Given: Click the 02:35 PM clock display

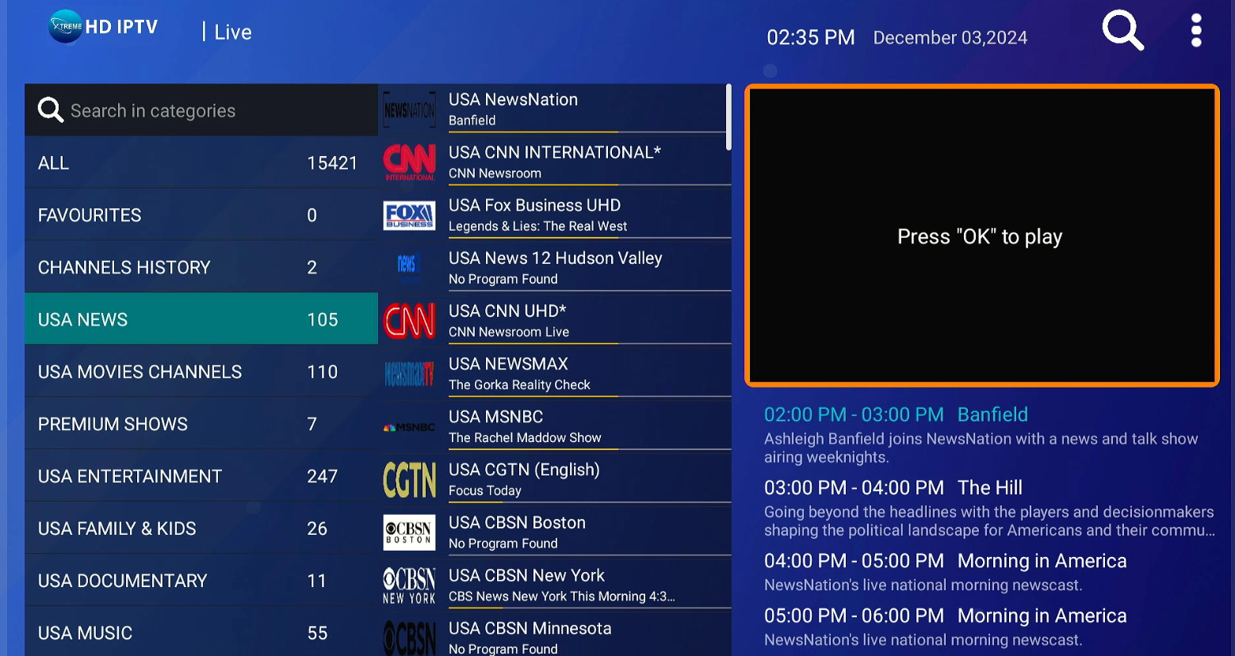Looking at the screenshot, I should pyautogui.click(x=810, y=37).
